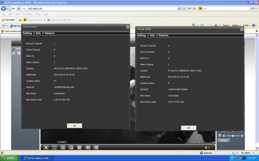The image size is (259, 161).
Task: Click the fullscreen icon in video toolbar
Action: [46, 147]
